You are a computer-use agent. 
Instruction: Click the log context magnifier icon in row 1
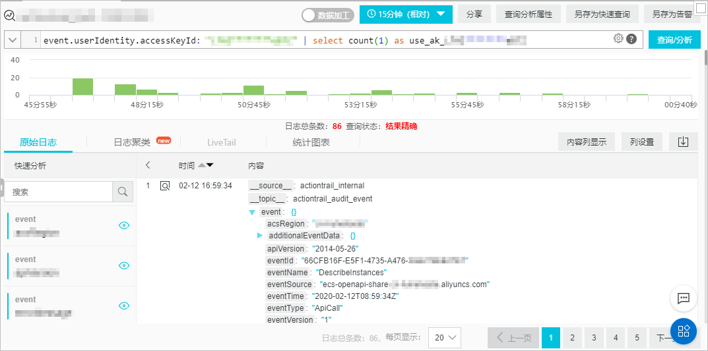tap(165, 186)
